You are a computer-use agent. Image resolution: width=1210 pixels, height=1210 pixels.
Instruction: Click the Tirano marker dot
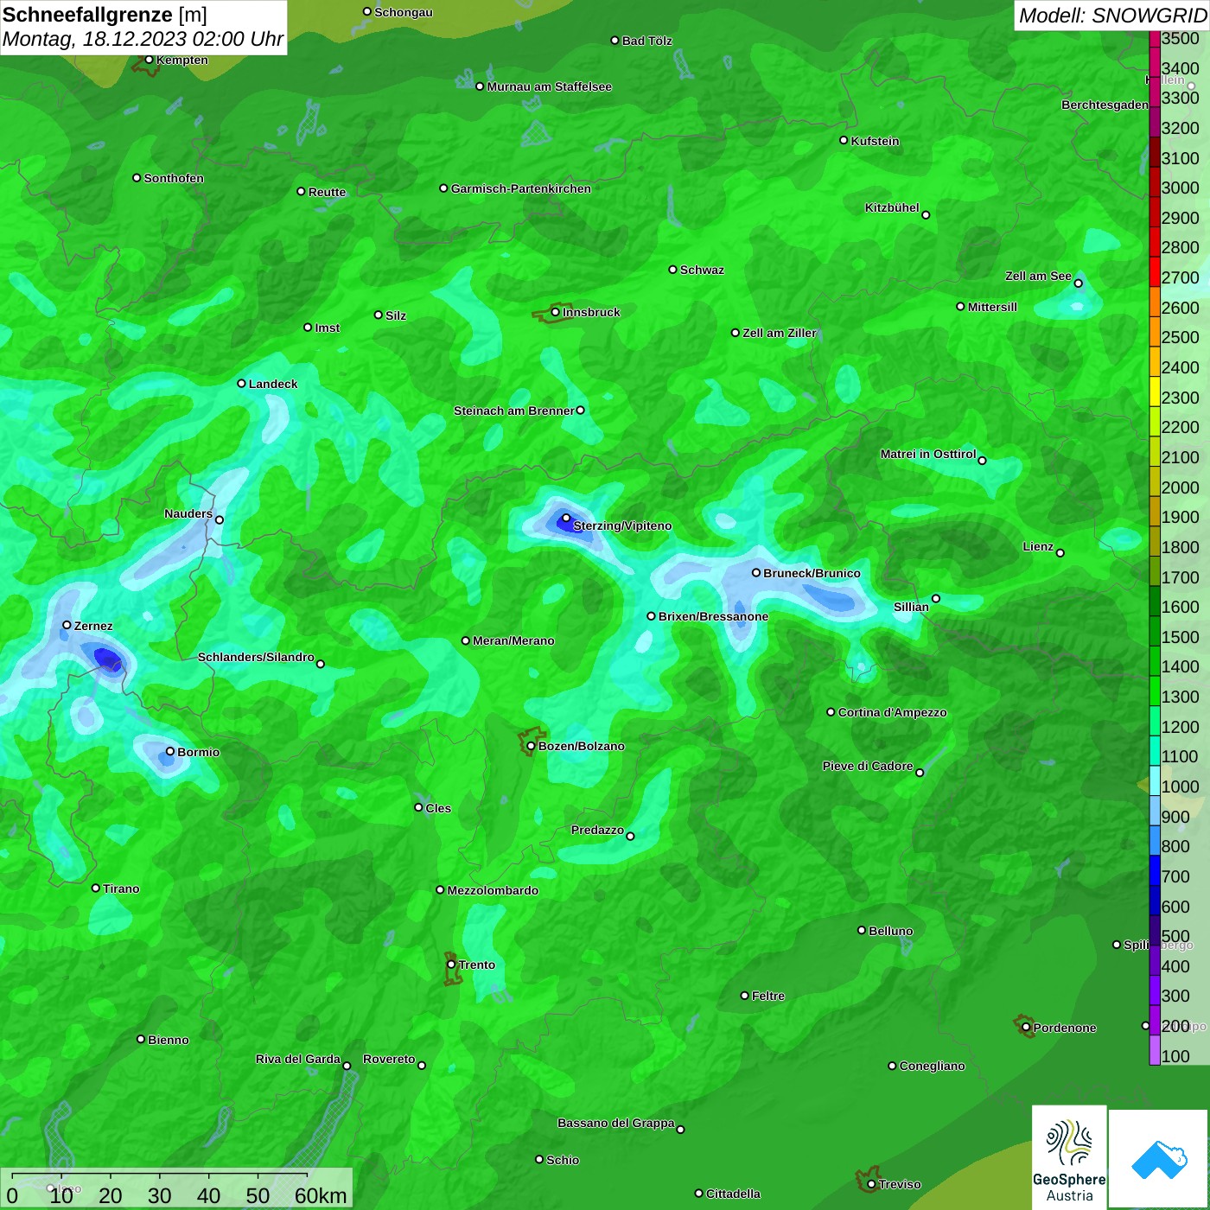pos(96,888)
